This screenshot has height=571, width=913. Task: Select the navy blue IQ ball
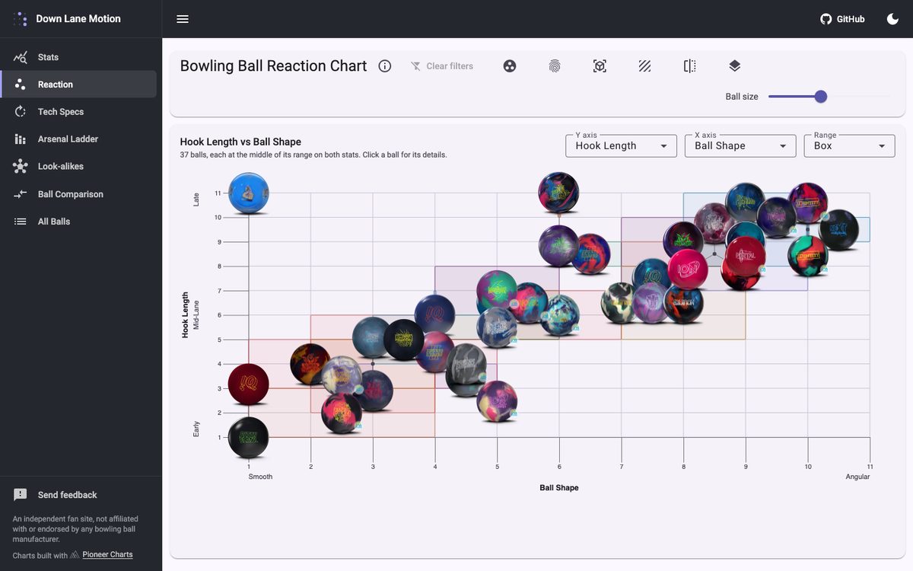point(435,314)
